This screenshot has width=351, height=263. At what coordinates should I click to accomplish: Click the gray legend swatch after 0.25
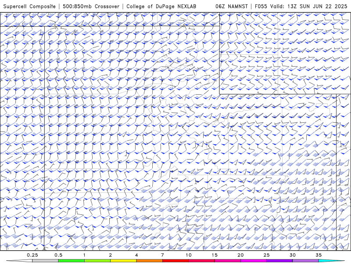tap(45, 261)
